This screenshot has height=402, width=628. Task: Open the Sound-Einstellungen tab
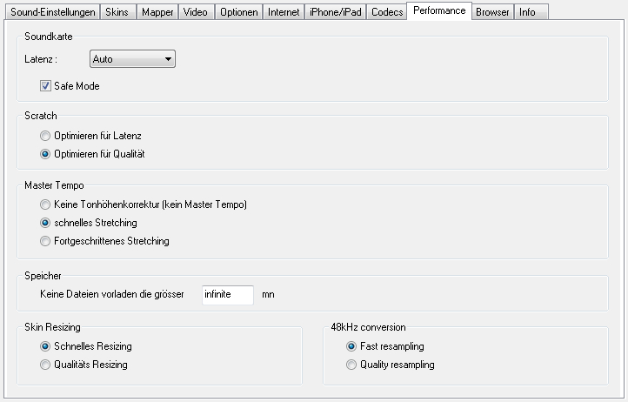pyautogui.click(x=52, y=12)
